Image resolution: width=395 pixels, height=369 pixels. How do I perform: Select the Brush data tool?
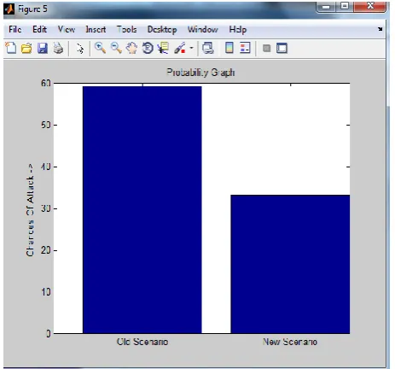pos(180,48)
